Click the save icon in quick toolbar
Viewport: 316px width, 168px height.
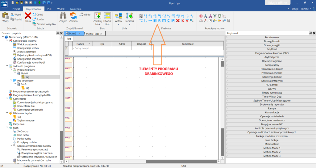click(x=22, y=2)
